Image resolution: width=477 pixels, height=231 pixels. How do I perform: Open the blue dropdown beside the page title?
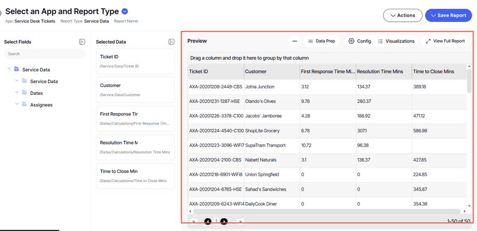point(125,11)
